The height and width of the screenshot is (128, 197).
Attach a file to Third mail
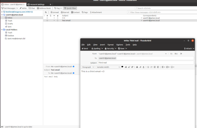[188, 49]
